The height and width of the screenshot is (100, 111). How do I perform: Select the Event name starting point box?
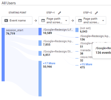tap(17, 21)
